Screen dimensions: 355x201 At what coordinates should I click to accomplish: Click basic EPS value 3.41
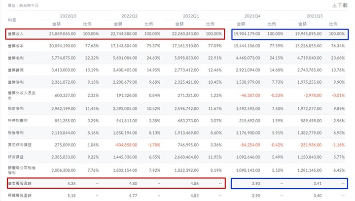pos(318,184)
